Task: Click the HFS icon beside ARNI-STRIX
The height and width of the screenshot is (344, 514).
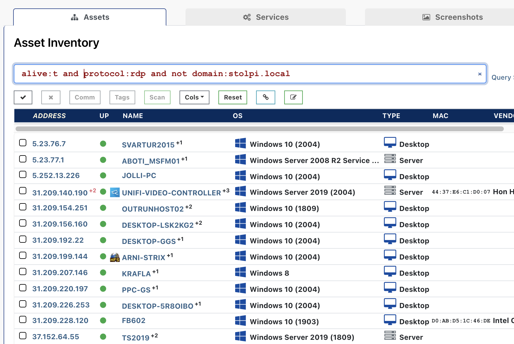Action: [x=115, y=257]
